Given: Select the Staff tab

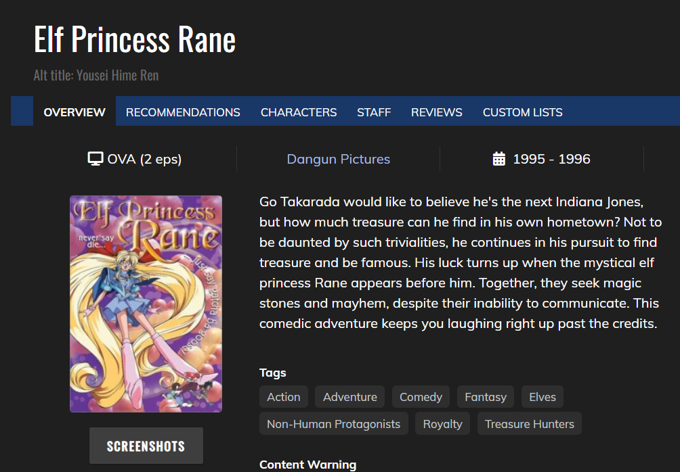Looking at the screenshot, I should point(374,112).
